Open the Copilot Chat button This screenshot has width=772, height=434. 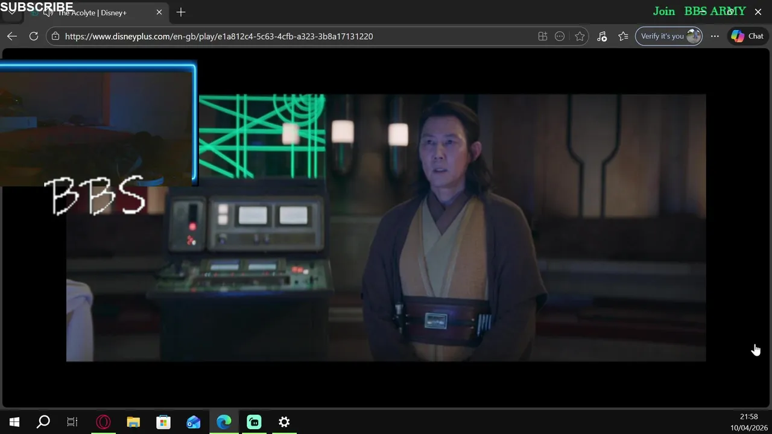748,36
